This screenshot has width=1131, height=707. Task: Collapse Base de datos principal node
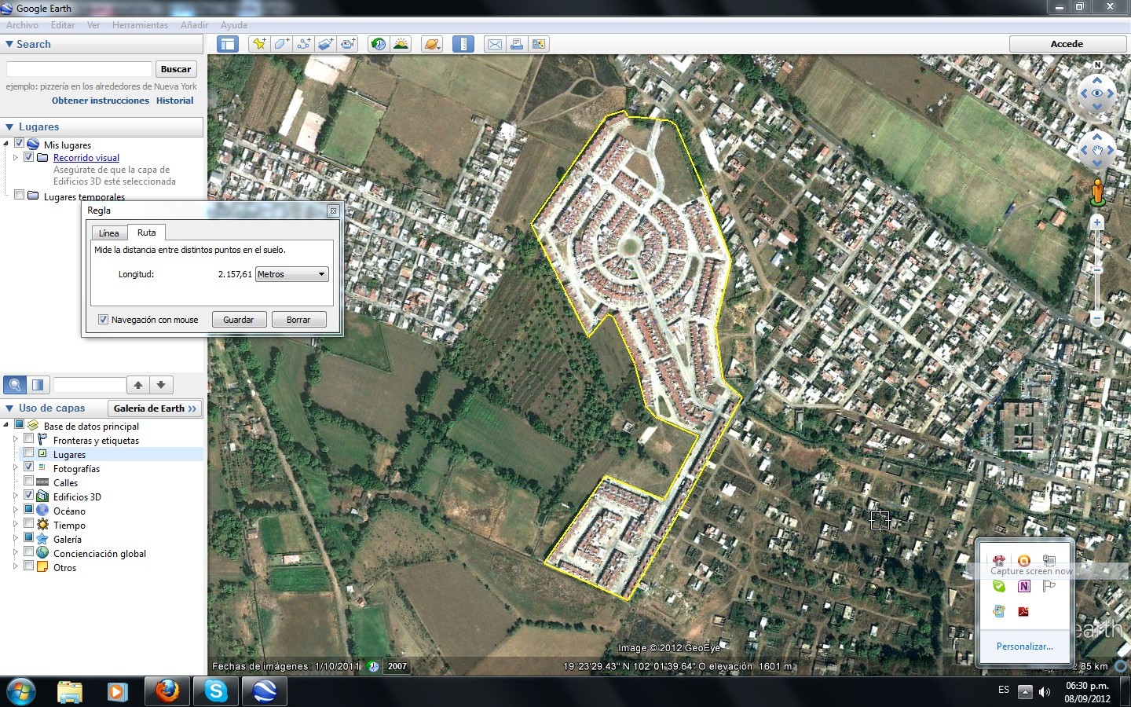click(x=6, y=425)
